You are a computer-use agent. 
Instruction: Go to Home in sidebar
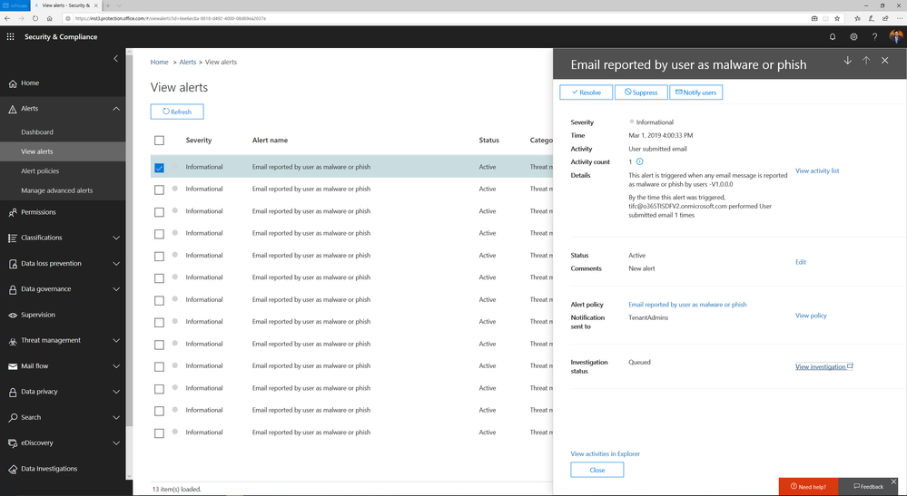click(30, 83)
